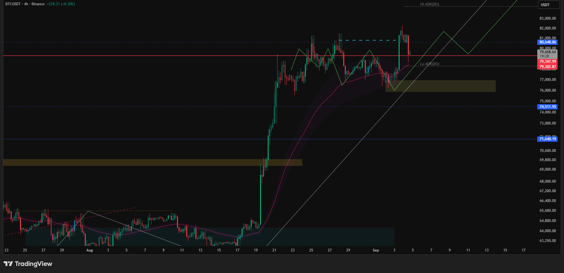The width and height of the screenshot is (564, 273).
Task: Select the blue 71,640.19 price label
Action: [547, 139]
